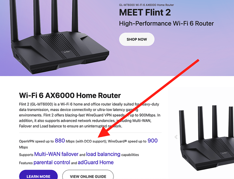Click the red arrow annotation's arrowhead
Viewport: 234px width, 179px height.
pos(104,132)
